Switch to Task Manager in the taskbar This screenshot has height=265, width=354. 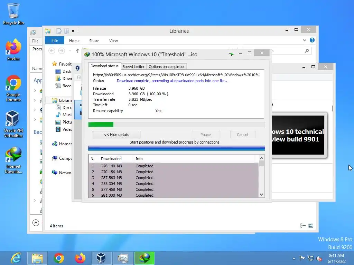tap(123, 258)
